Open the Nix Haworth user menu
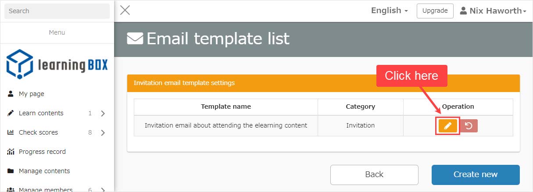Image resolution: width=533 pixels, height=192 pixels. tap(493, 11)
